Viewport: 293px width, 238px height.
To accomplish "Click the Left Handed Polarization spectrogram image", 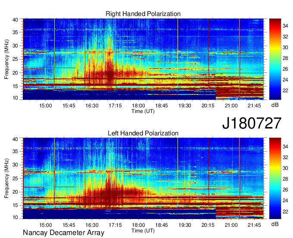I will coord(143,178).
